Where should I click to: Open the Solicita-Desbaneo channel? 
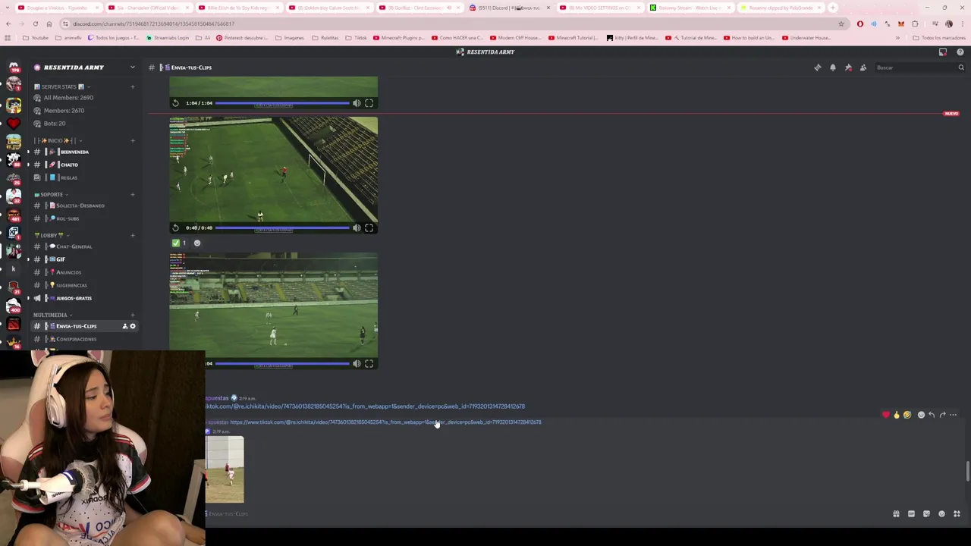click(81, 206)
